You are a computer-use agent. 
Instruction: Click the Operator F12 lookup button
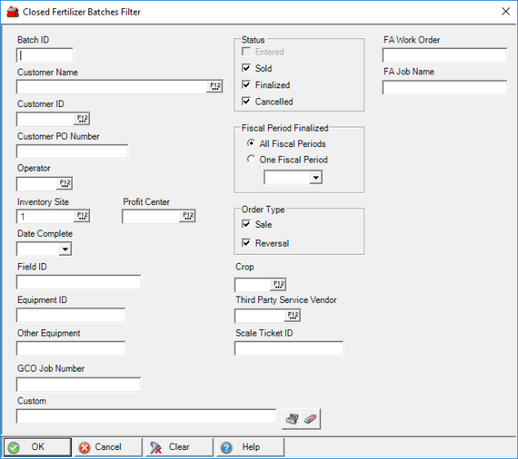point(65,184)
